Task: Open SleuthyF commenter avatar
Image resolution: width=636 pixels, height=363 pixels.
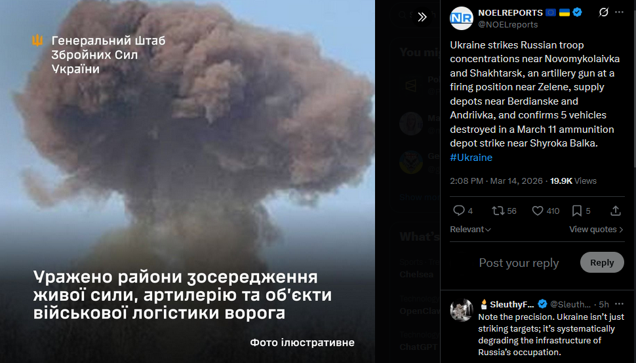Action: click(461, 311)
